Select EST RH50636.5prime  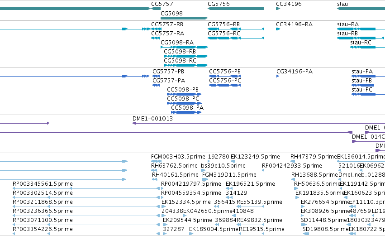click(x=317, y=184)
